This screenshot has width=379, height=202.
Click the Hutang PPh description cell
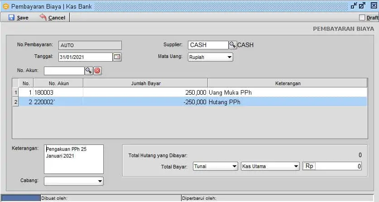pyautogui.click(x=287, y=102)
